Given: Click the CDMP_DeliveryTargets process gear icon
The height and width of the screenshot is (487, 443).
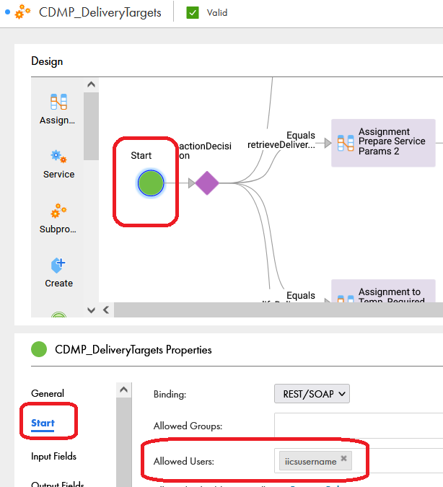Looking at the screenshot, I should click(22, 12).
